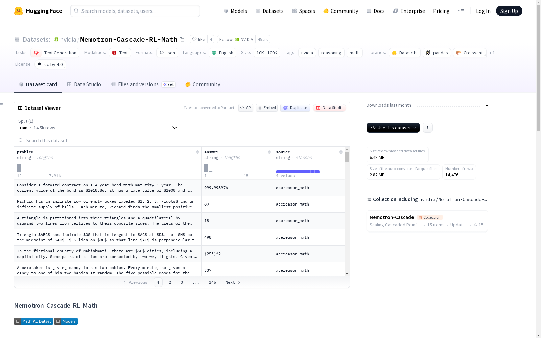Viewport: 541px width, 338px height.
Task: Sort the source column
Action: tap(341, 152)
